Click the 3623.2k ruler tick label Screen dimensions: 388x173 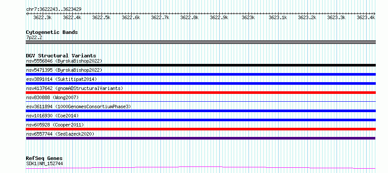(307, 17)
